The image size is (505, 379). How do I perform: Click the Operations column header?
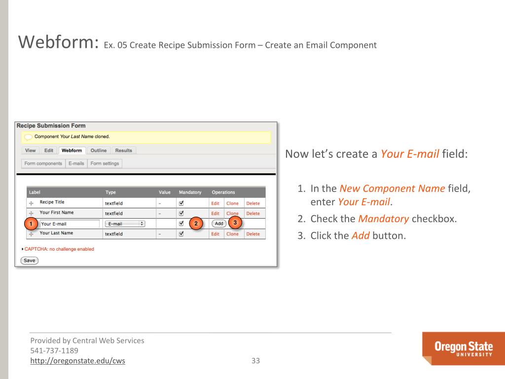point(223,192)
